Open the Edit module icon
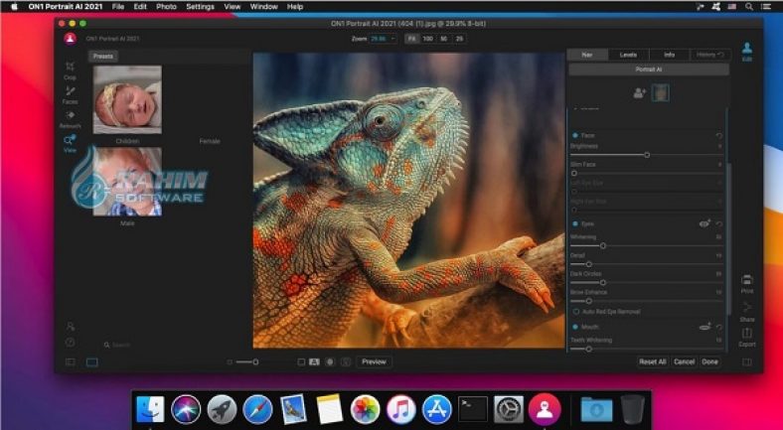Image resolution: width=783 pixels, height=430 pixels. coord(747,52)
